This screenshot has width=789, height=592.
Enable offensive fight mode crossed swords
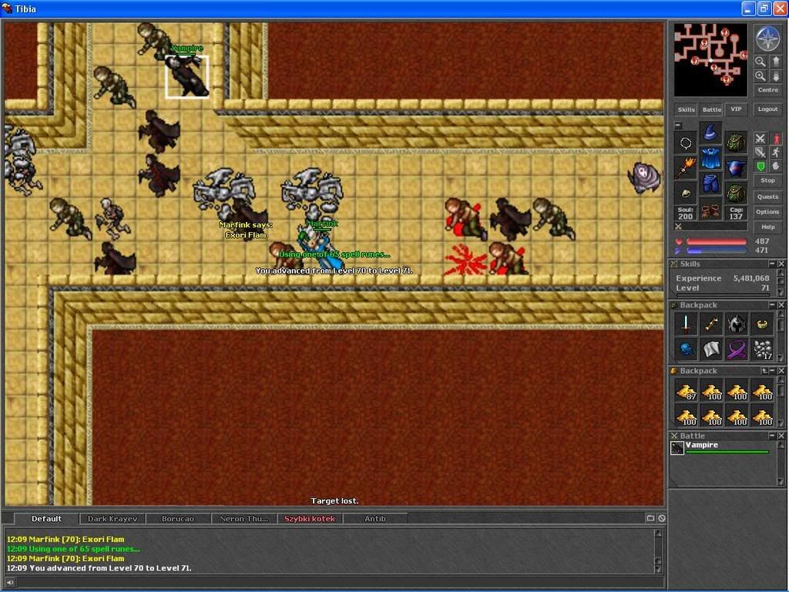pyautogui.click(x=760, y=139)
